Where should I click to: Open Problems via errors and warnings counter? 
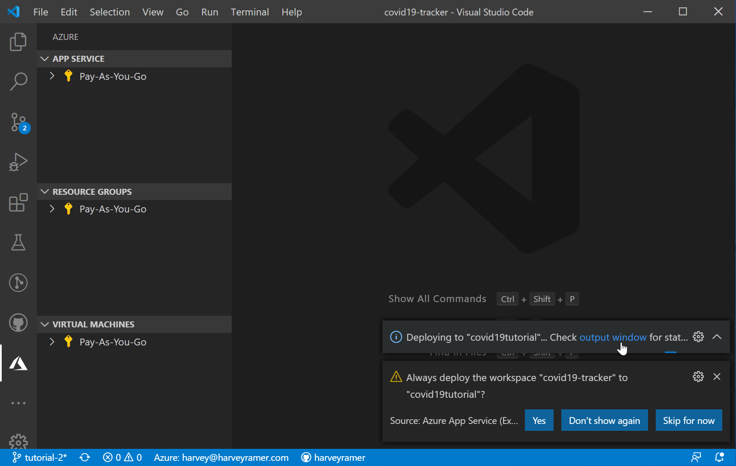(x=122, y=457)
